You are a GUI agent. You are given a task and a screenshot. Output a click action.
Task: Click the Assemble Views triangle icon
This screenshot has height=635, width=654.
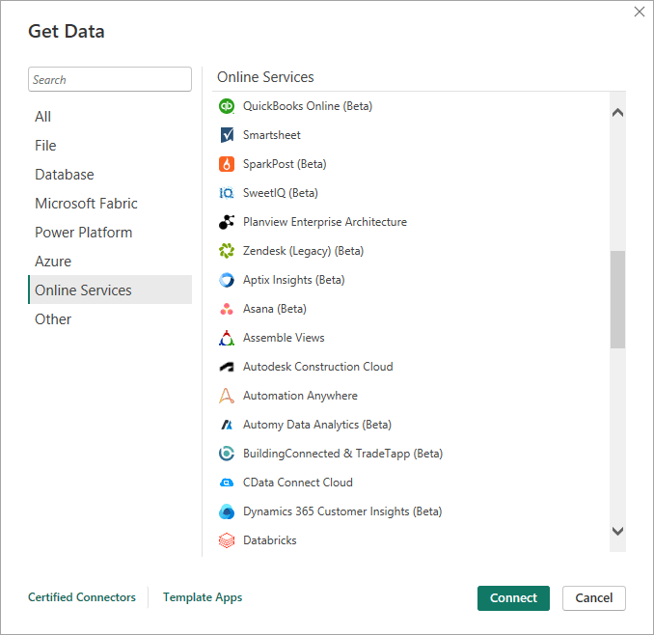click(x=227, y=338)
